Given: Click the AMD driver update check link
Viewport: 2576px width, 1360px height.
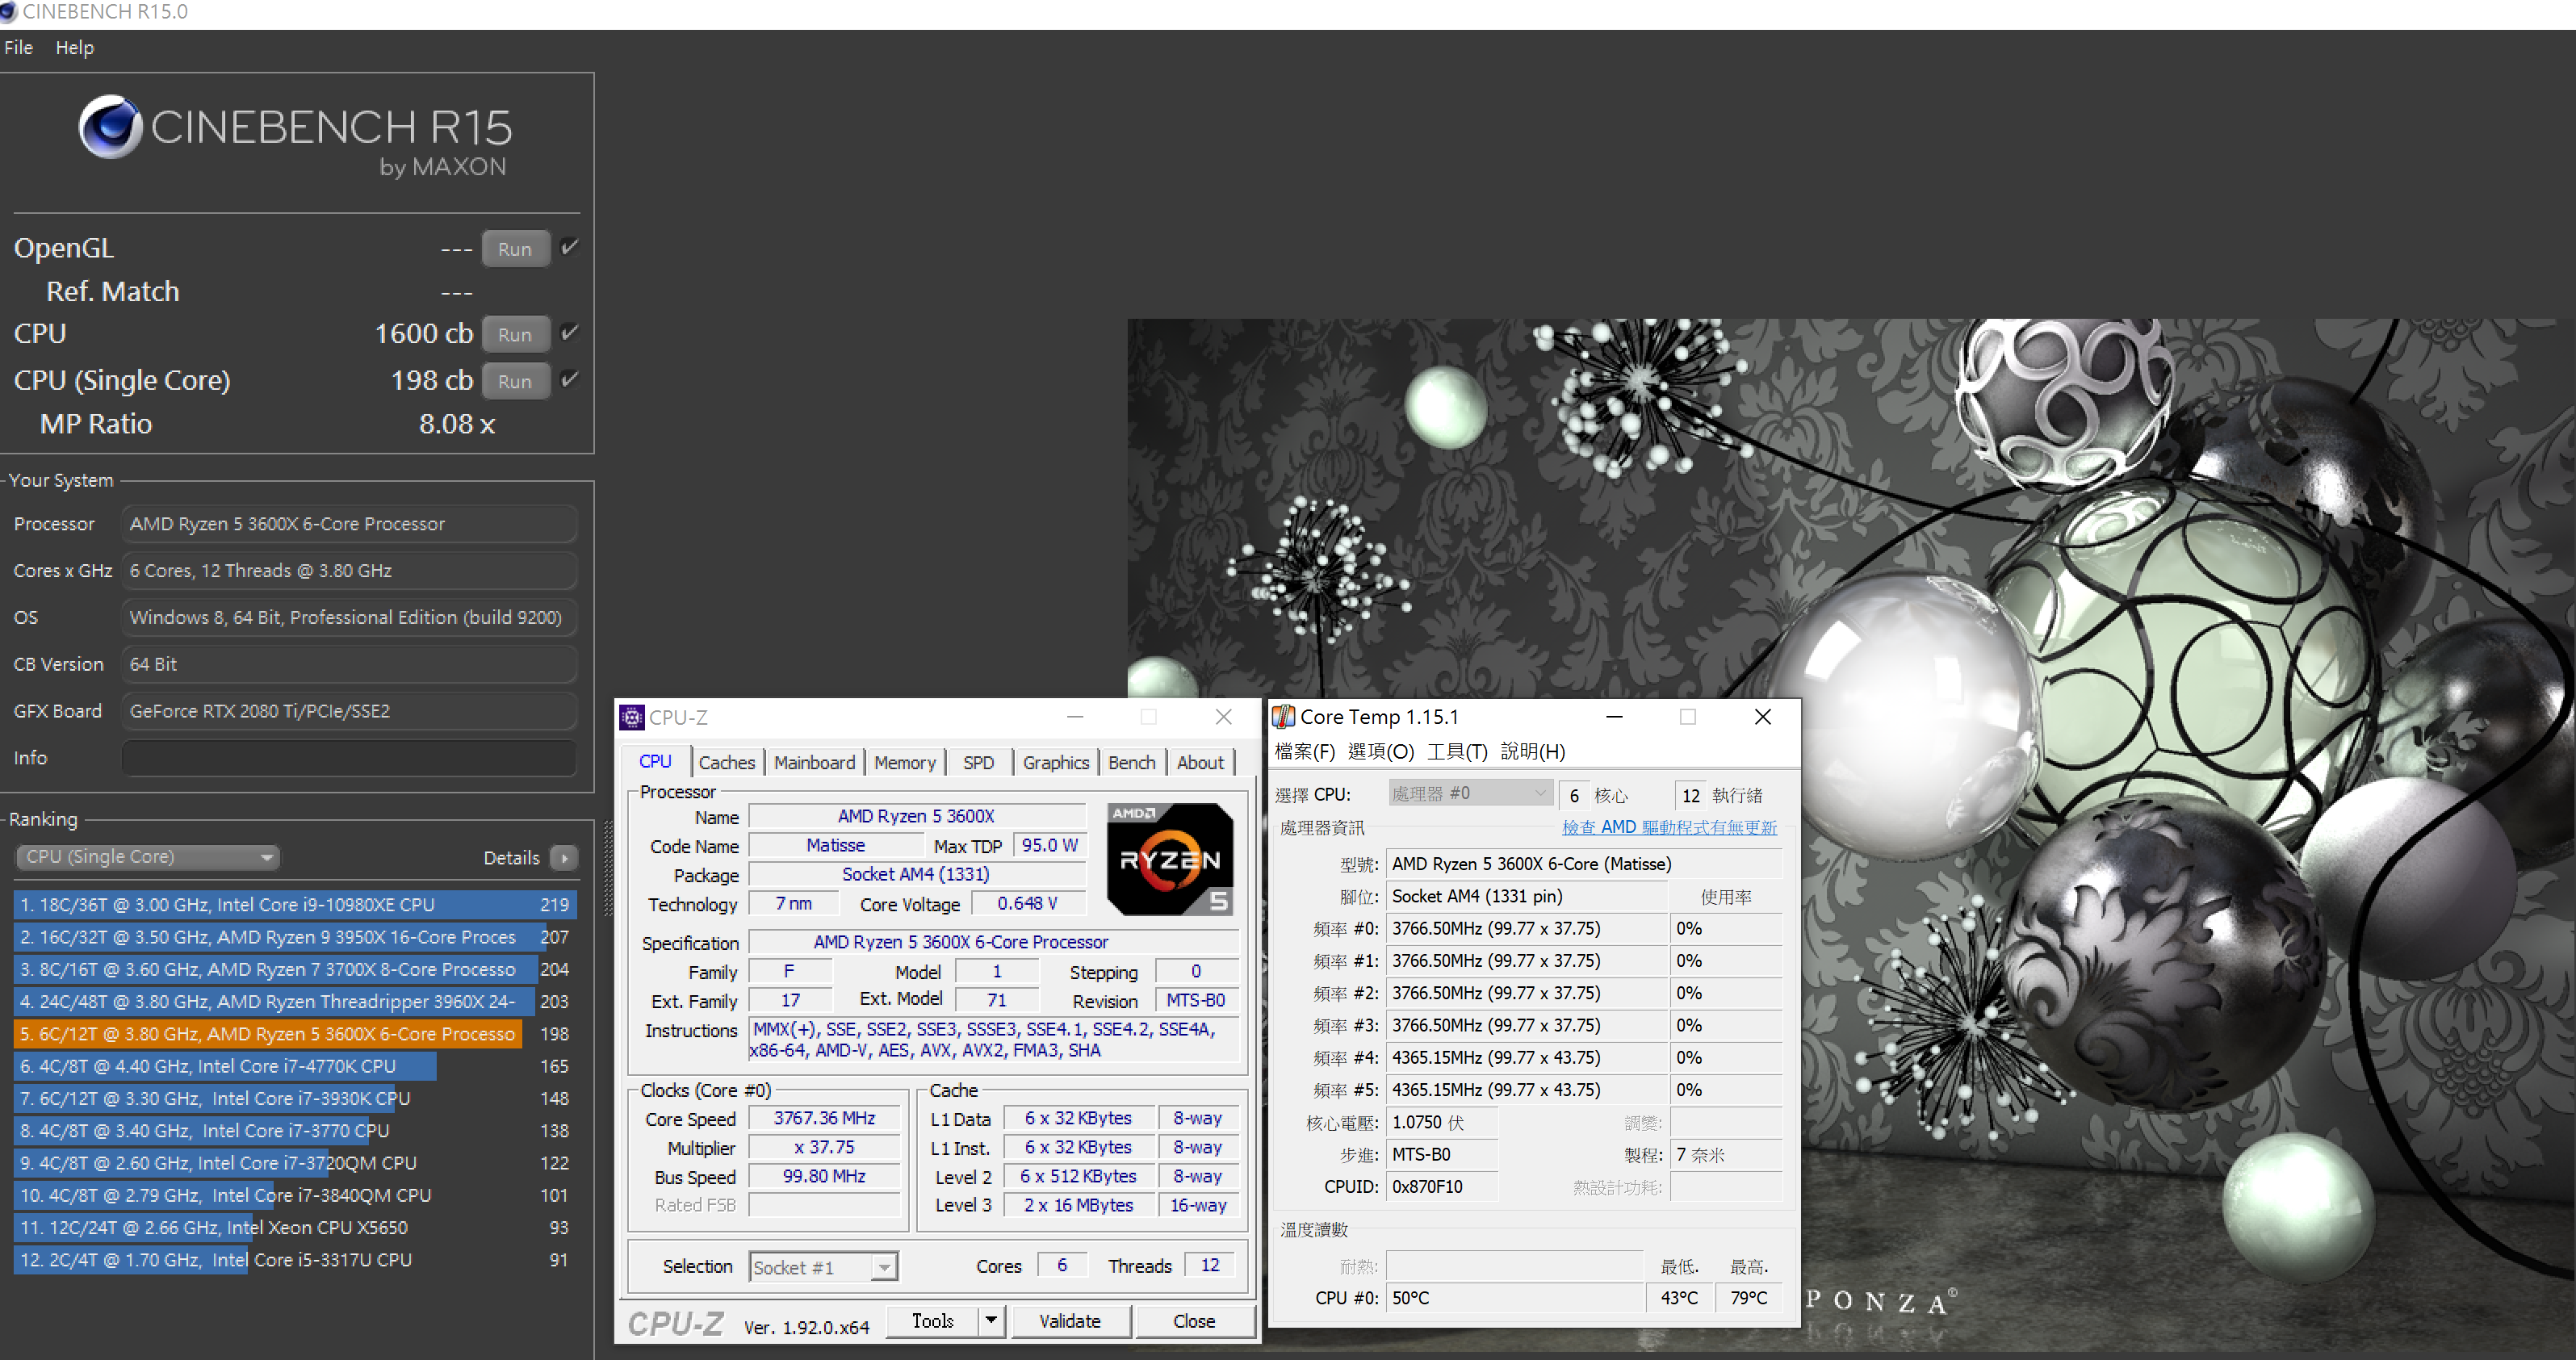Looking at the screenshot, I should [1669, 827].
